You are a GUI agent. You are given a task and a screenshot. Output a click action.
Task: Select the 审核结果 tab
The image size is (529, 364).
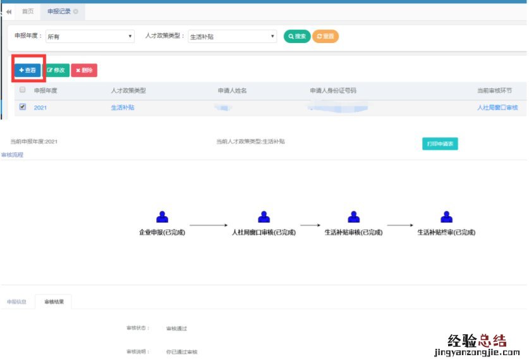pos(54,302)
